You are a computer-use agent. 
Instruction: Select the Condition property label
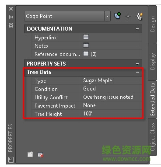[x=46, y=89]
